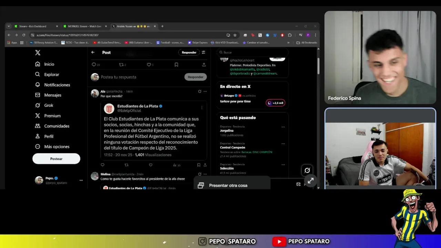The height and width of the screenshot is (248, 441).
Task: Expand Más opciones menu
Action: point(52,147)
